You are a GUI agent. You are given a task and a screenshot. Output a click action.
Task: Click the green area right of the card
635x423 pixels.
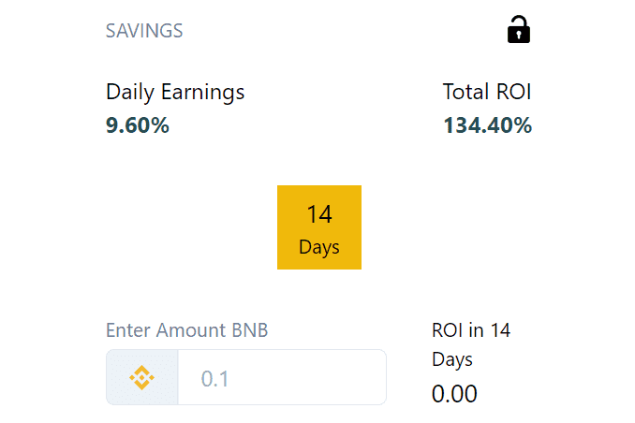(x=592, y=211)
